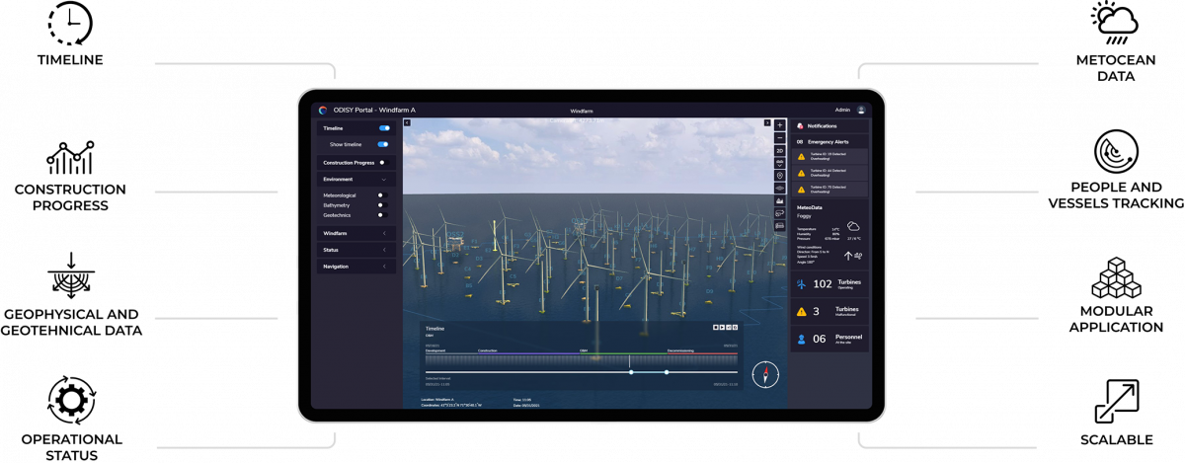The height and width of the screenshot is (463, 1185).
Task: Click the ODISY Portal logo
Action: [x=323, y=110]
